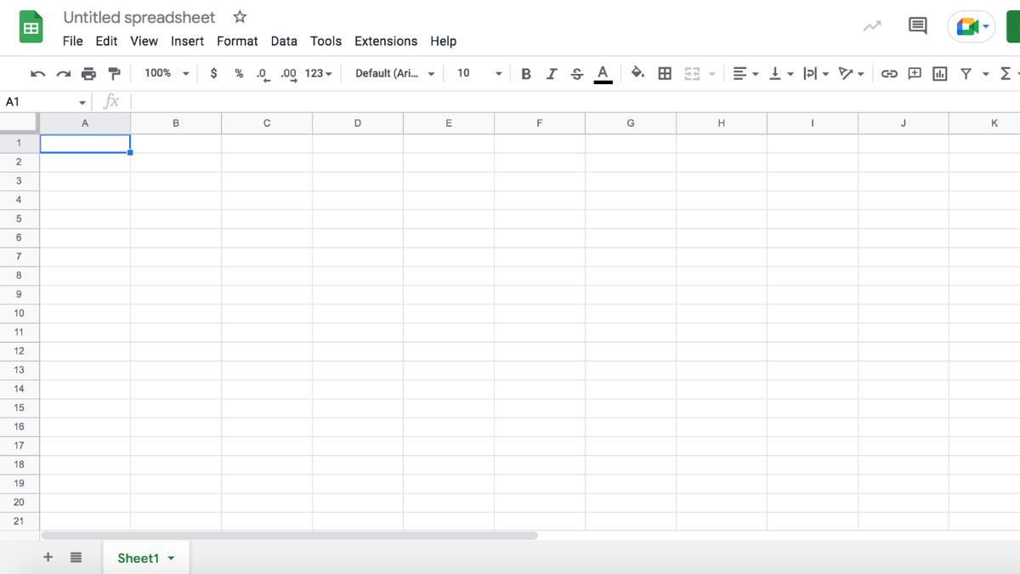Click the Create a filter icon
Screen dimensions: 1020x574
click(966, 73)
